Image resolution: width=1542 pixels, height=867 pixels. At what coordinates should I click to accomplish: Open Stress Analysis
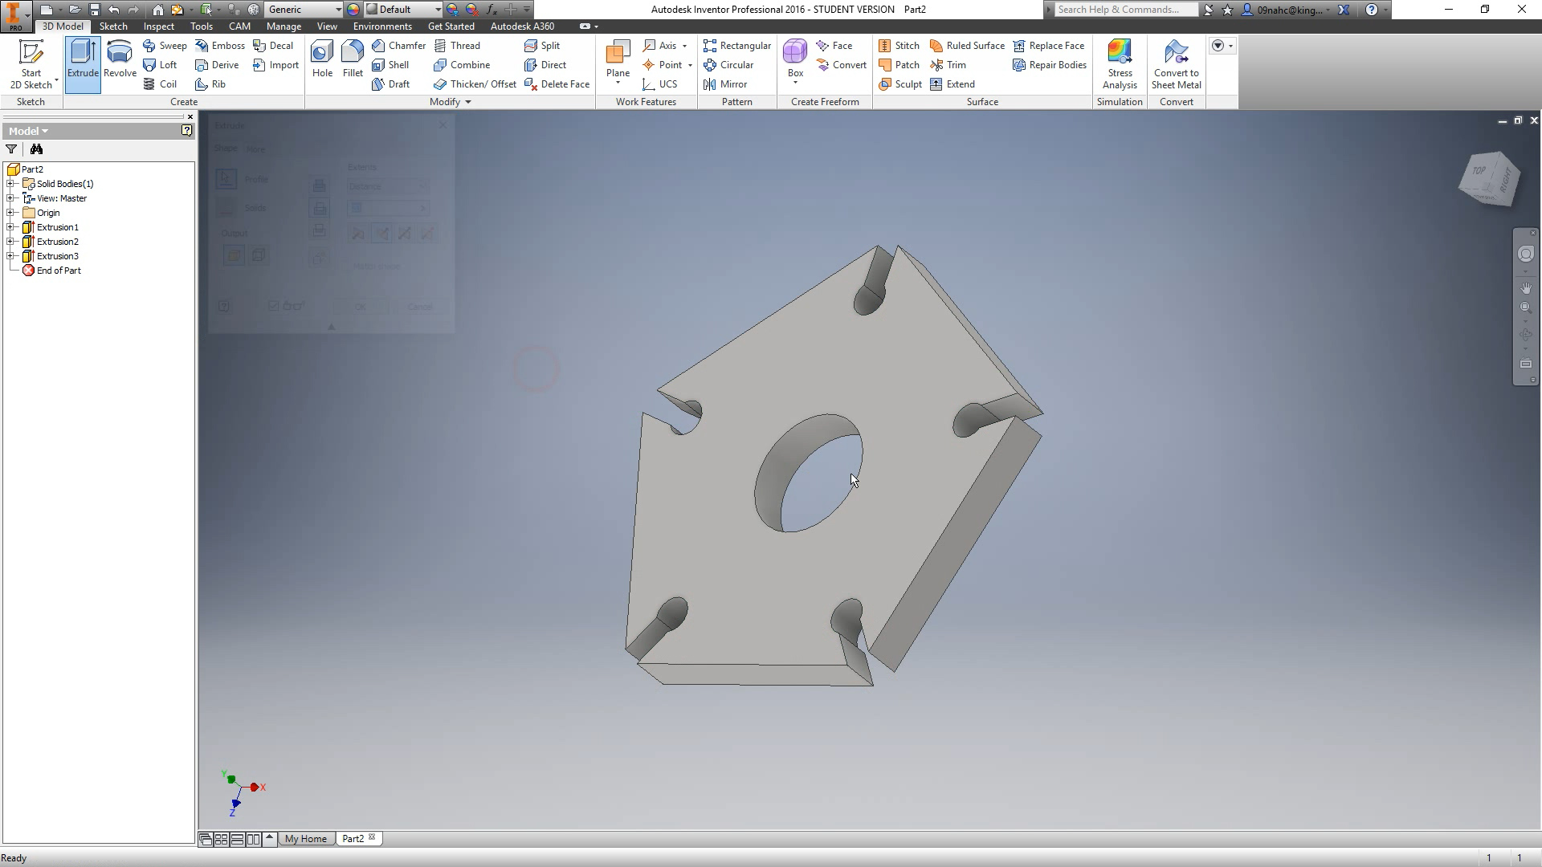[x=1120, y=64]
